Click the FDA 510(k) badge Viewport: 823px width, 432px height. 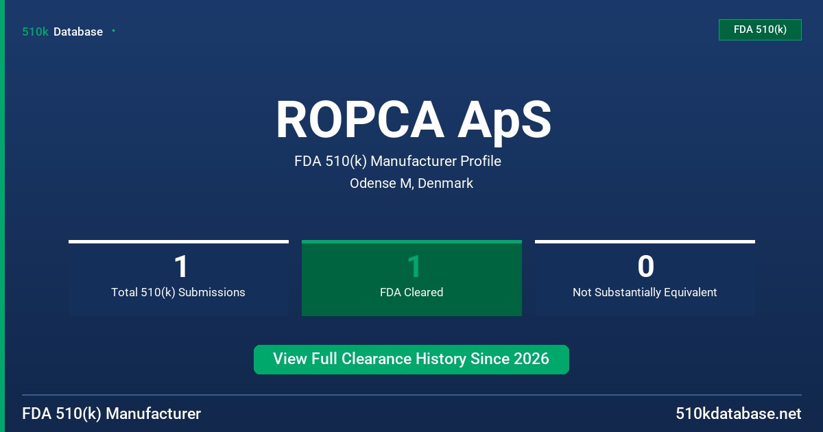click(x=760, y=29)
